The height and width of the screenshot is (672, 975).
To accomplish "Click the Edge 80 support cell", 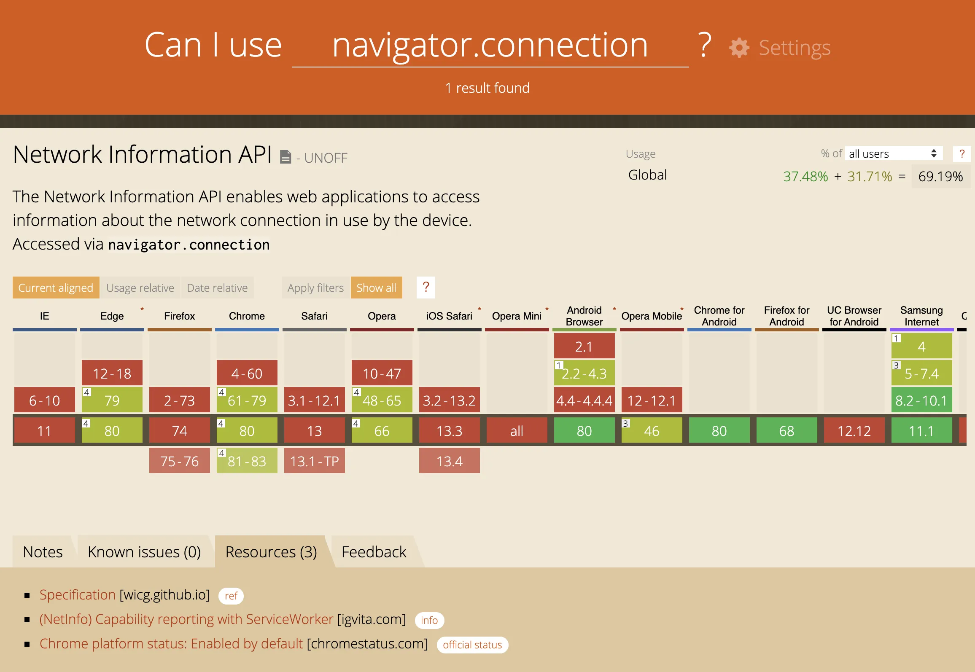I will tap(112, 431).
